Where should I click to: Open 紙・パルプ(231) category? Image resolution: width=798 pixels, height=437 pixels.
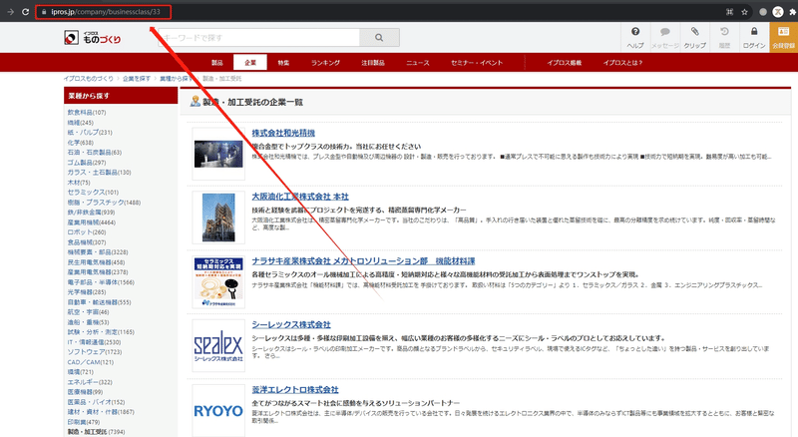90,132
